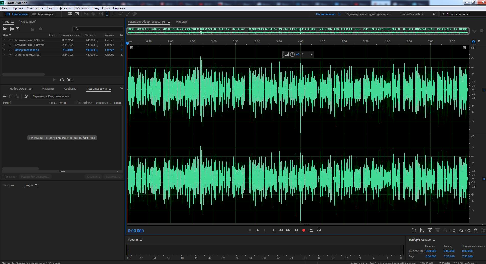Click the Play button in transport
The height and width of the screenshot is (264, 486).
pos(258,230)
